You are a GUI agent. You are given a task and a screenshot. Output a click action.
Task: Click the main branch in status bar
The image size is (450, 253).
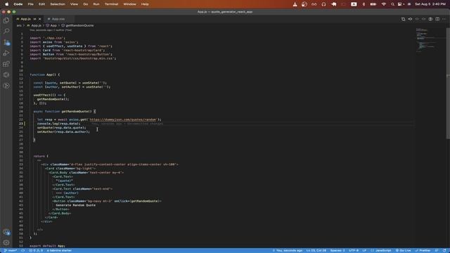click(x=11, y=250)
